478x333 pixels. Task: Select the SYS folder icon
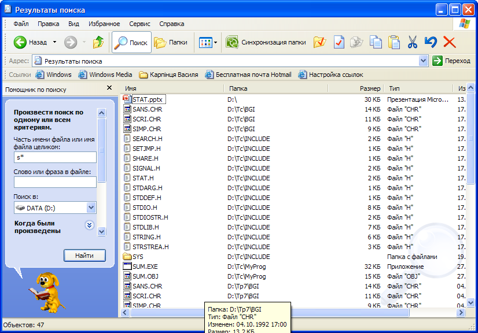(127, 257)
